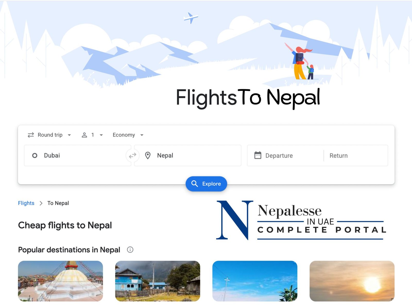Image resolution: width=412 pixels, height=305 pixels.
Task: Expand the passenger count dropdown arrow
Action: [x=101, y=135]
